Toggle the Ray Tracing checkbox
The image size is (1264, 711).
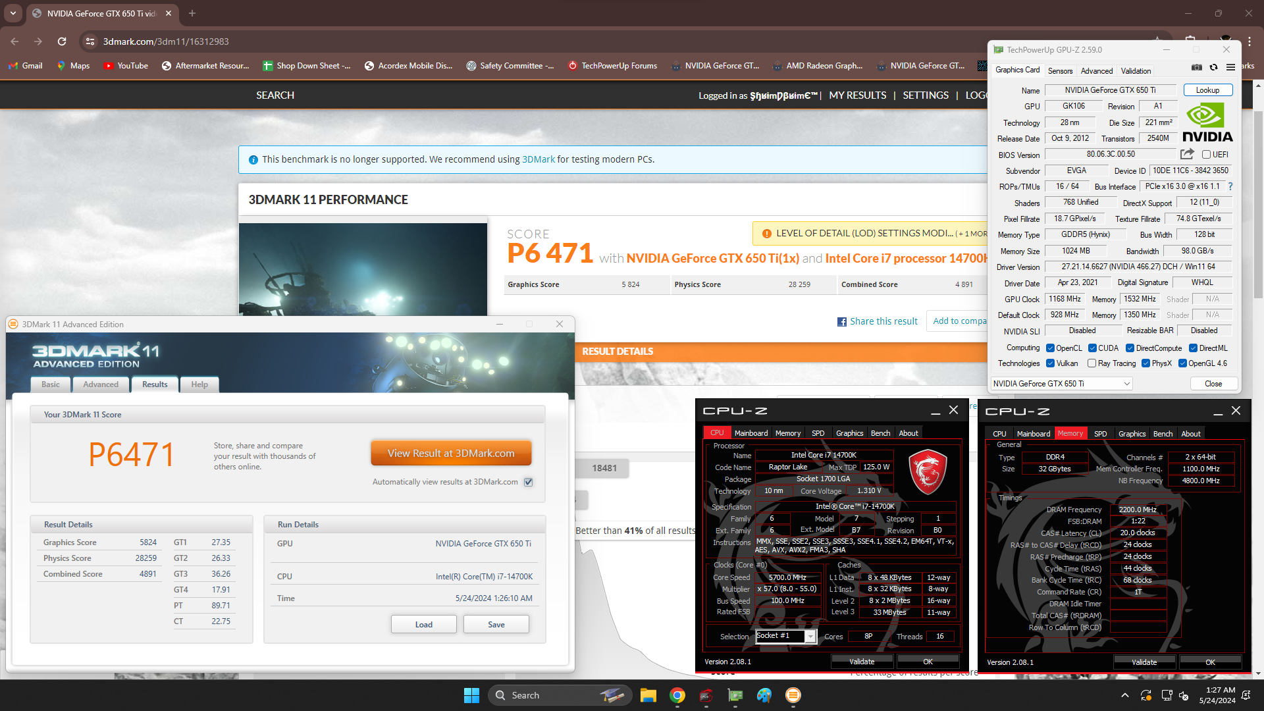pyautogui.click(x=1092, y=363)
